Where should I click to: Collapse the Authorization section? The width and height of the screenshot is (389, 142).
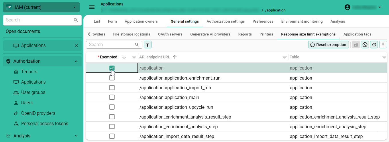click(x=76, y=61)
